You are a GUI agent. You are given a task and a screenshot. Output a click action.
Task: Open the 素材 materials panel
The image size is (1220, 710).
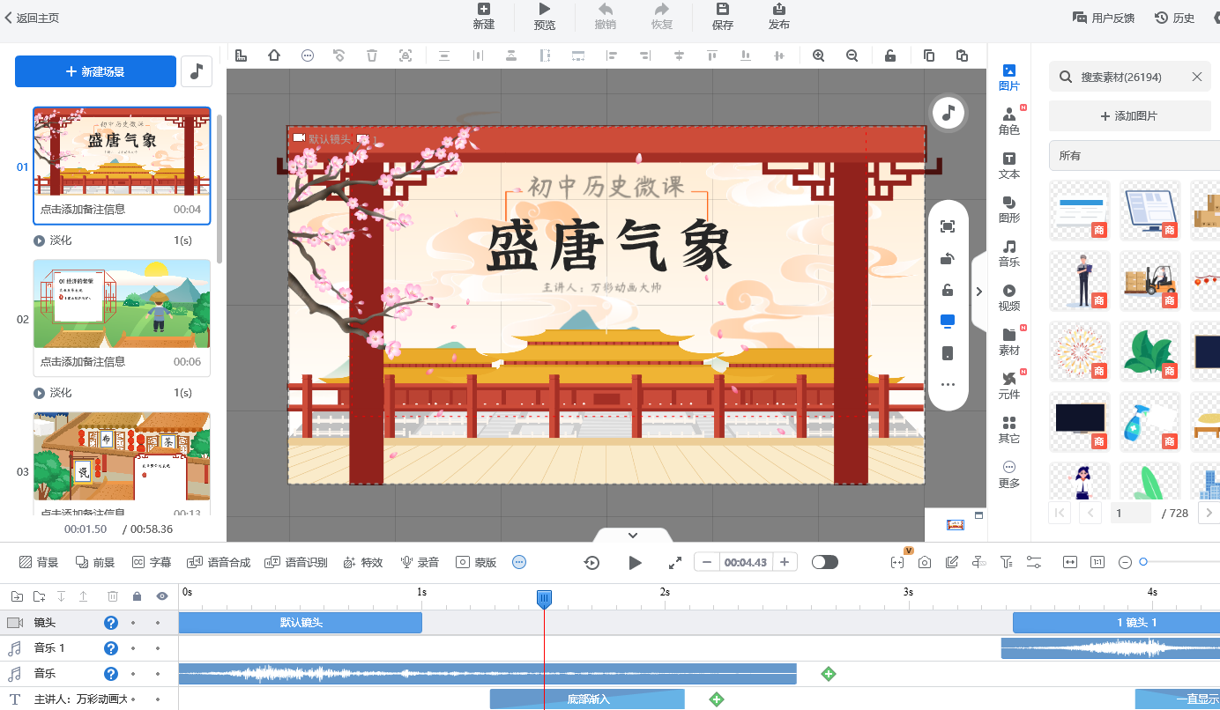click(1009, 342)
